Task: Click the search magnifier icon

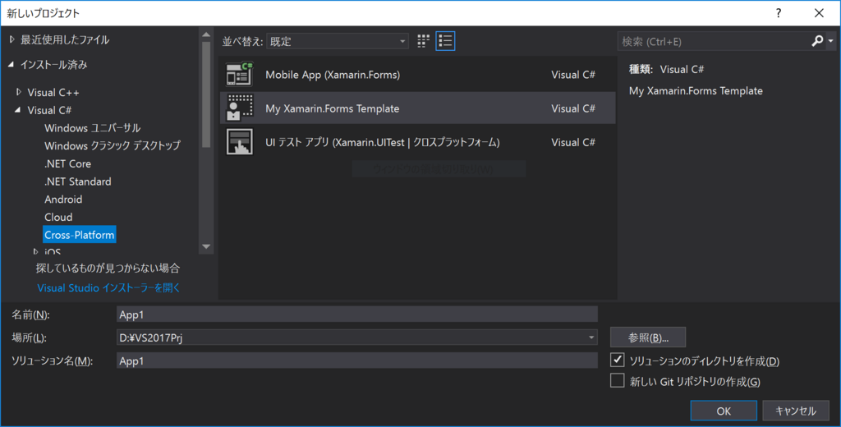Action: [x=817, y=41]
